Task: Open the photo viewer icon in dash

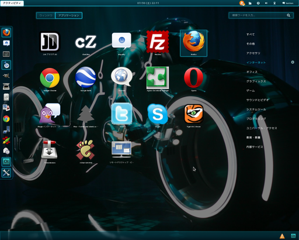Action: coord(6,108)
